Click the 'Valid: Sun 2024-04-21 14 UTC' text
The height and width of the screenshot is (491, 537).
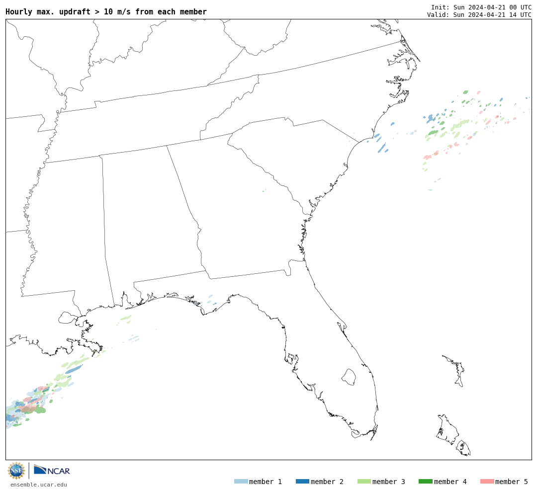tap(479, 14)
